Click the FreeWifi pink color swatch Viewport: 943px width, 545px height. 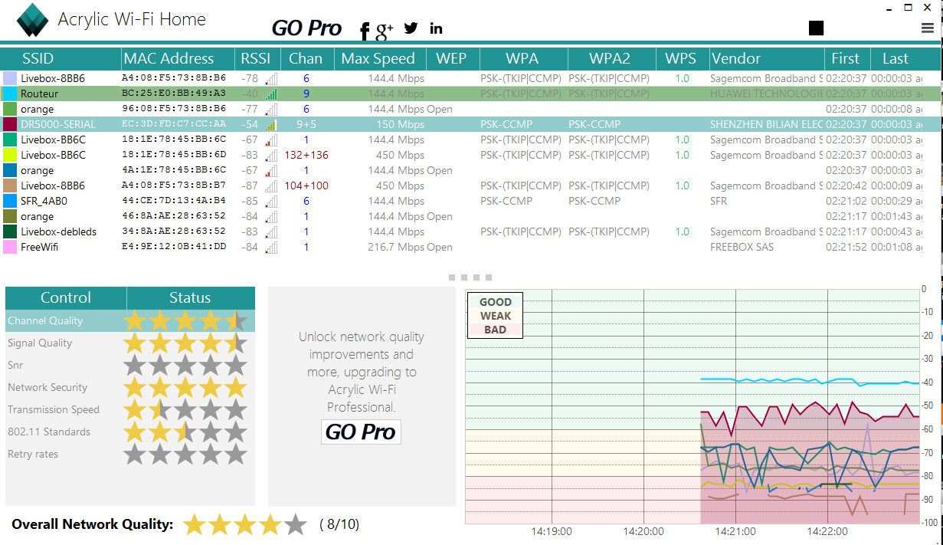pos(10,247)
